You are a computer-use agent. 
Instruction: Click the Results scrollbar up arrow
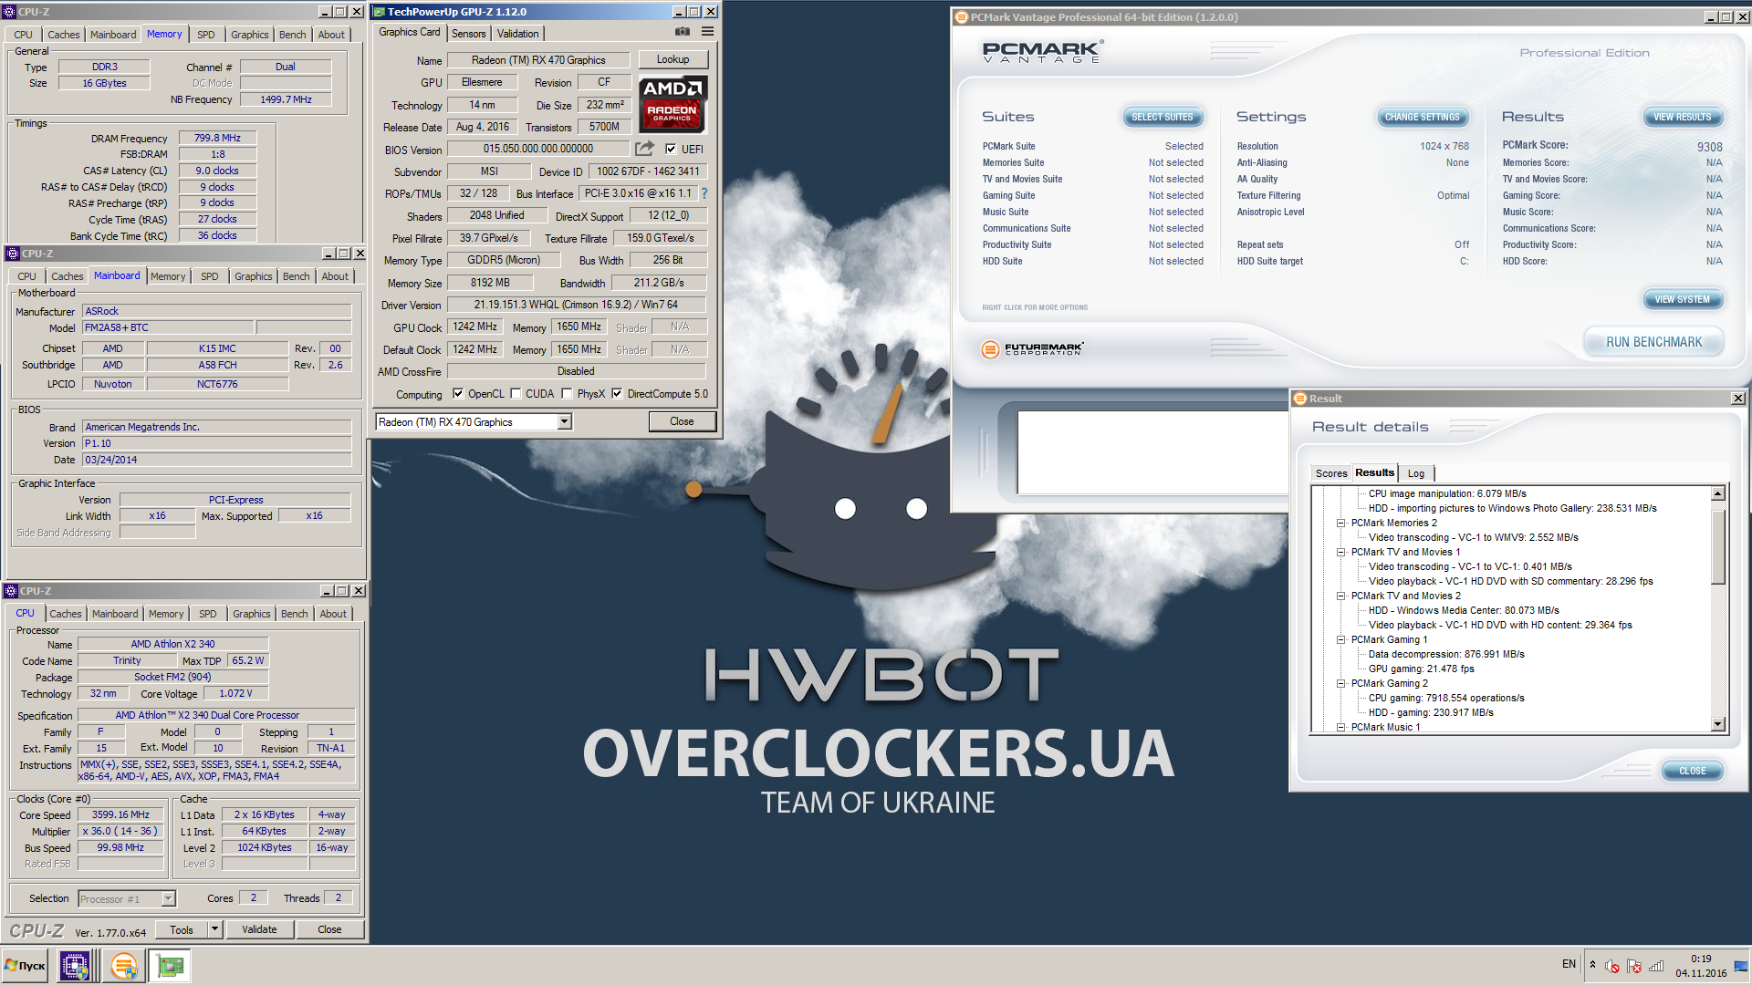pos(1717,493)
